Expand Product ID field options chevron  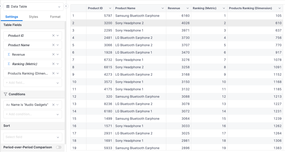pyautogui.click(x=58, y=36)
